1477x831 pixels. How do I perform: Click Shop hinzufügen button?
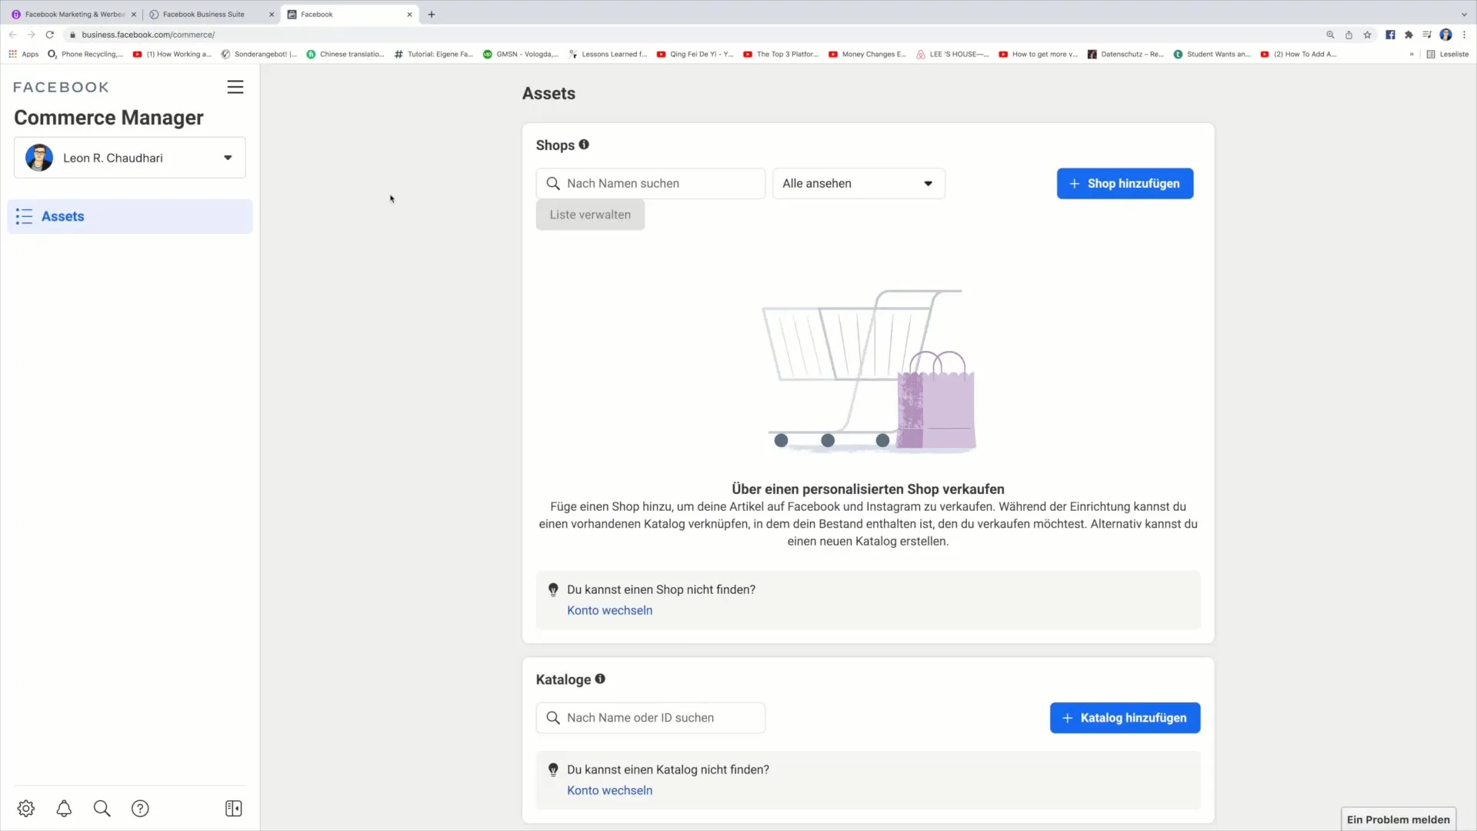1125,183
